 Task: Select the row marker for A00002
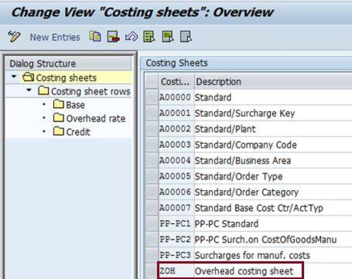(152, 129)
